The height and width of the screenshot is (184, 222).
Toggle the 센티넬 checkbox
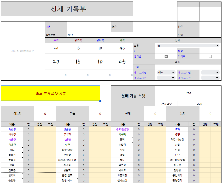point(166,56)
